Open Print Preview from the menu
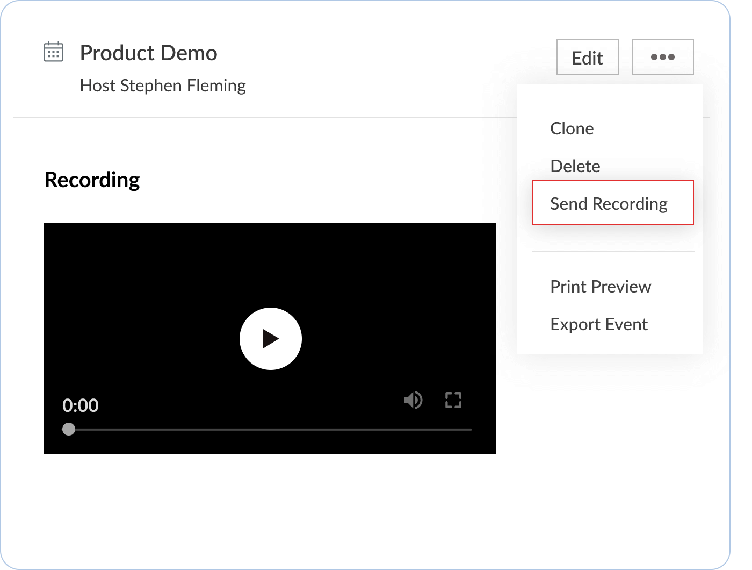Screen dimensions: 752x570 pos(600,287)
